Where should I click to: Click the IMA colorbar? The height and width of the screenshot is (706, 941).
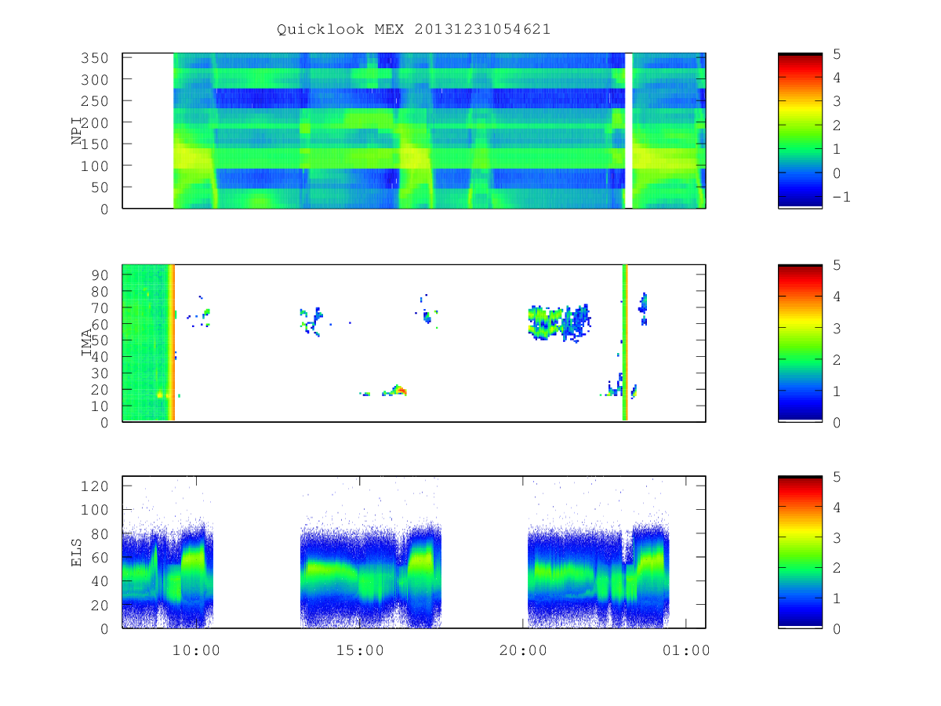pos(800,343)
